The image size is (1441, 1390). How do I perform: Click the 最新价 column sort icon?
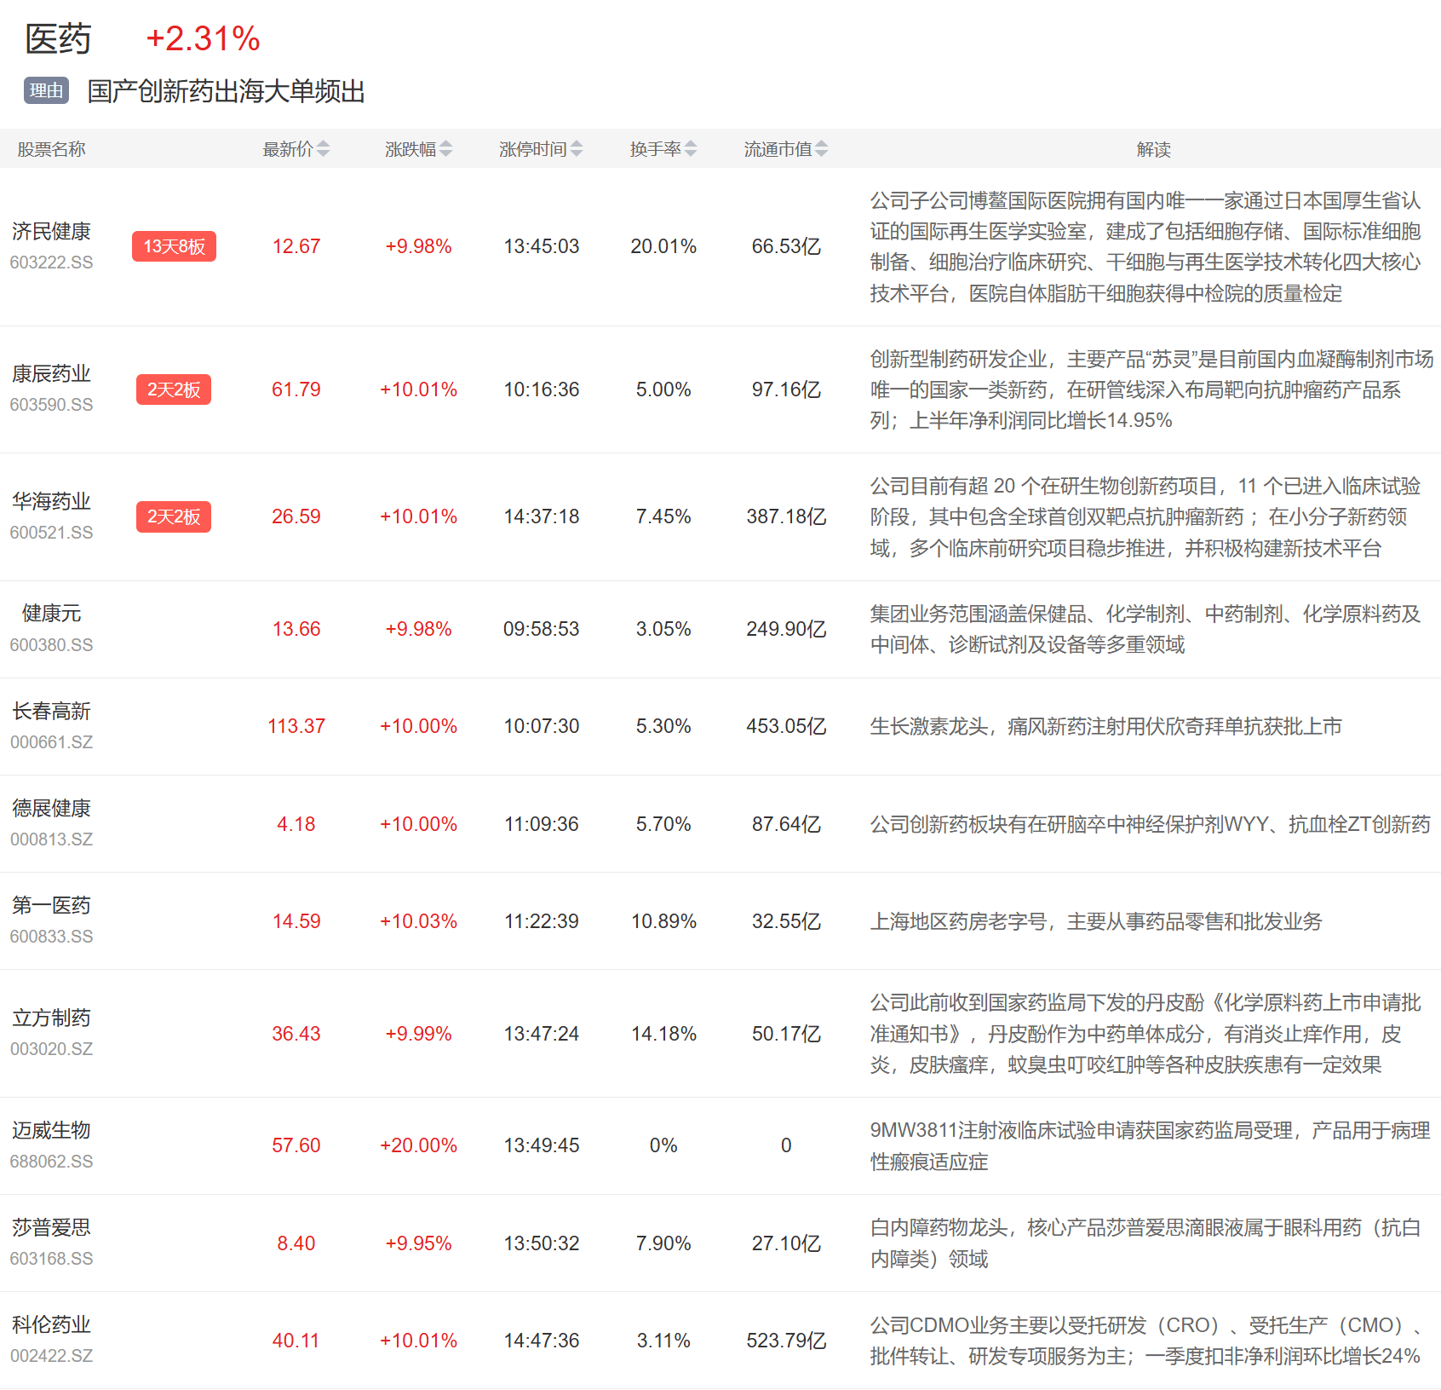[x=324, y=148]
